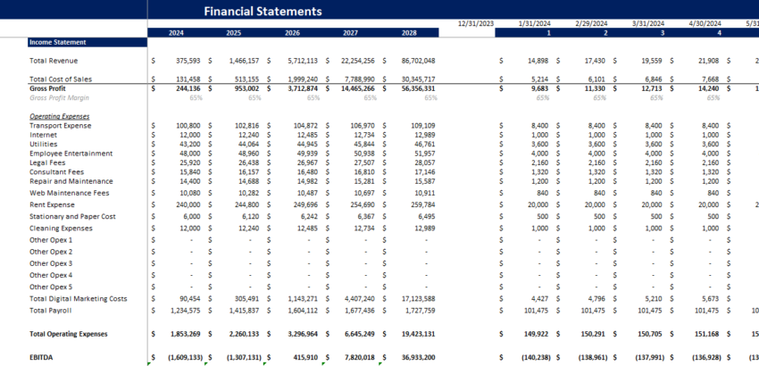Click the Income Statement section header
The image size is (759, 366).
88,43
